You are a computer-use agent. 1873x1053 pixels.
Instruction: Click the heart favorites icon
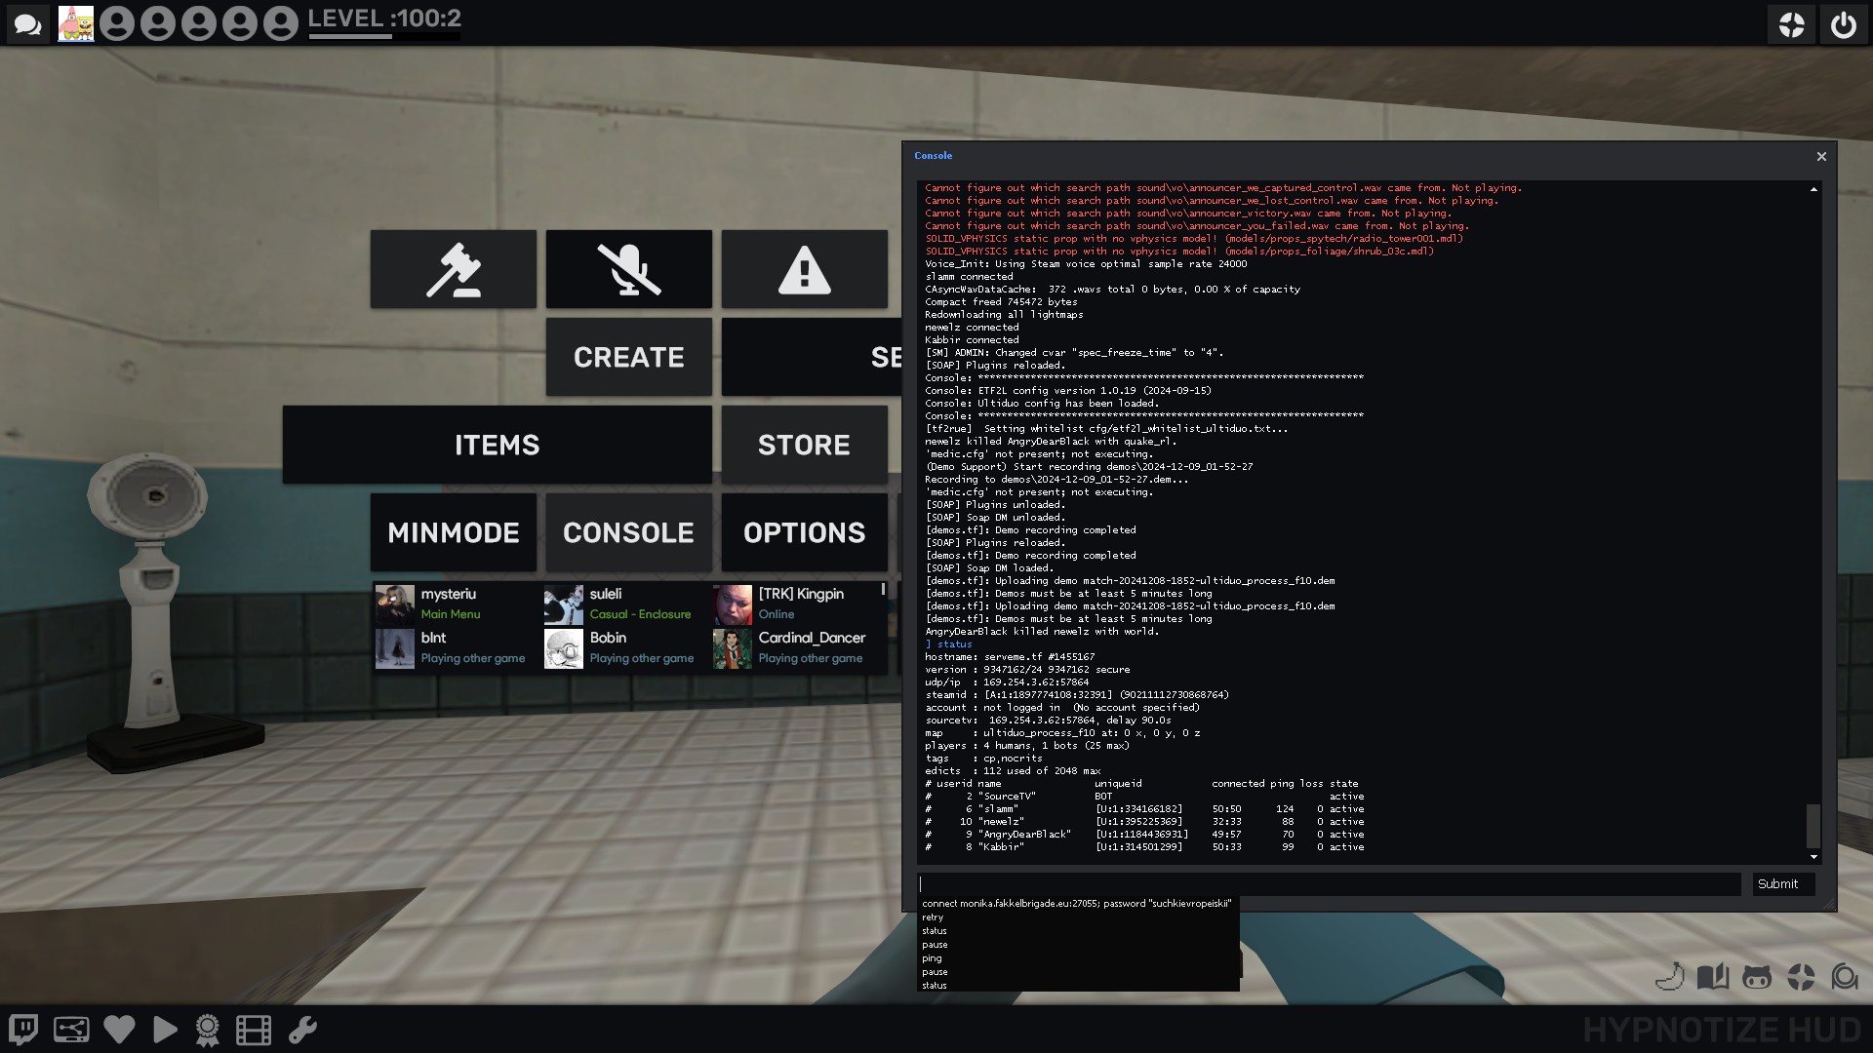tap(119, 1030)
